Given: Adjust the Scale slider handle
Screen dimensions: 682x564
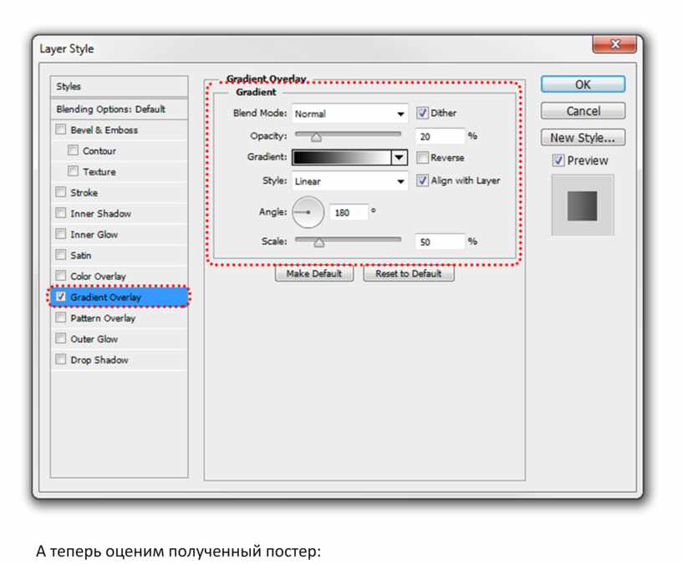Looking at the screenshot, I should (318, 242).
